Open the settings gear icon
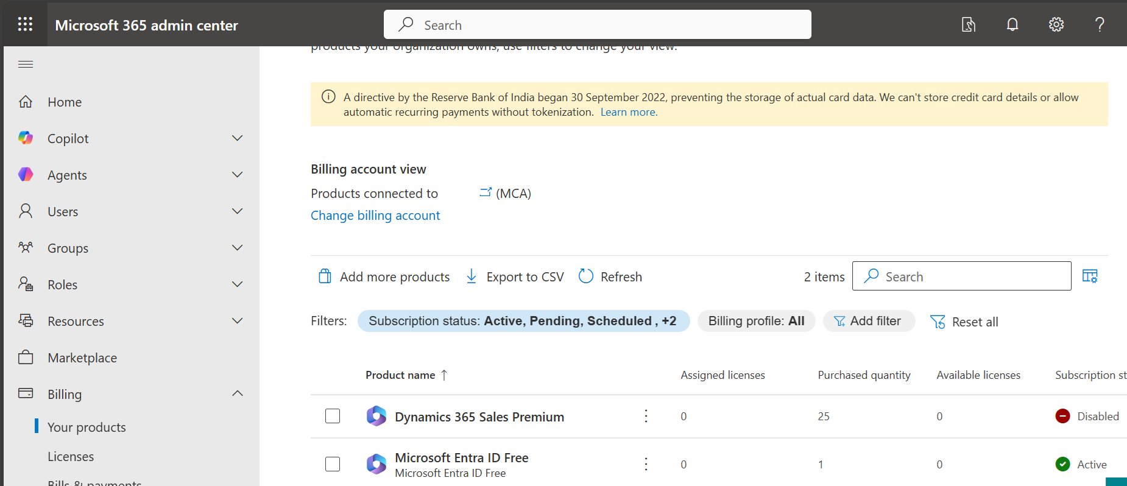 click(1056, 24)
